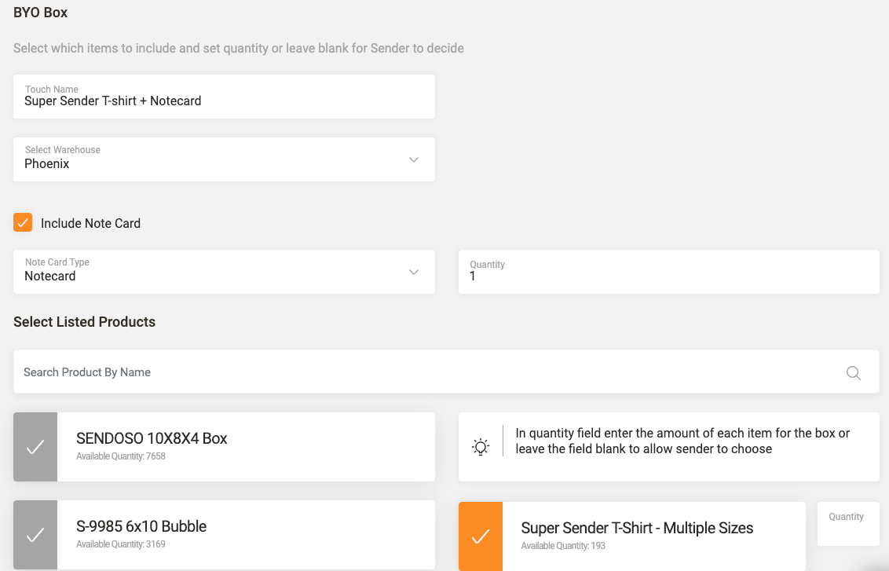Click the lightbulb hint icon

(x=481, y=447)
